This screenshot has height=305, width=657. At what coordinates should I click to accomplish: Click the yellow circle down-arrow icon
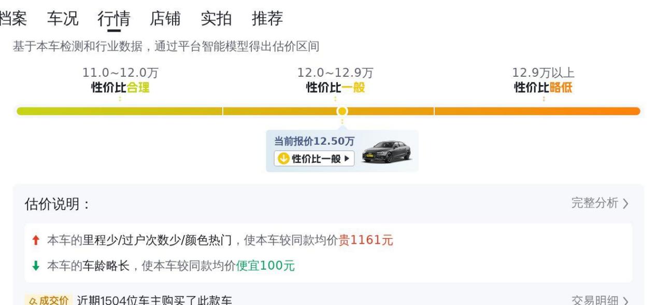pyautogui.click(x=283, y=159)
